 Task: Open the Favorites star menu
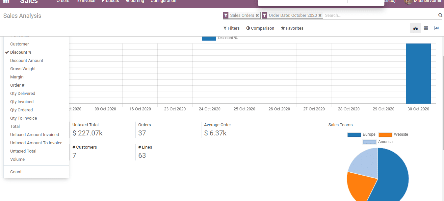pyautogui.click(x=292, y=28)
